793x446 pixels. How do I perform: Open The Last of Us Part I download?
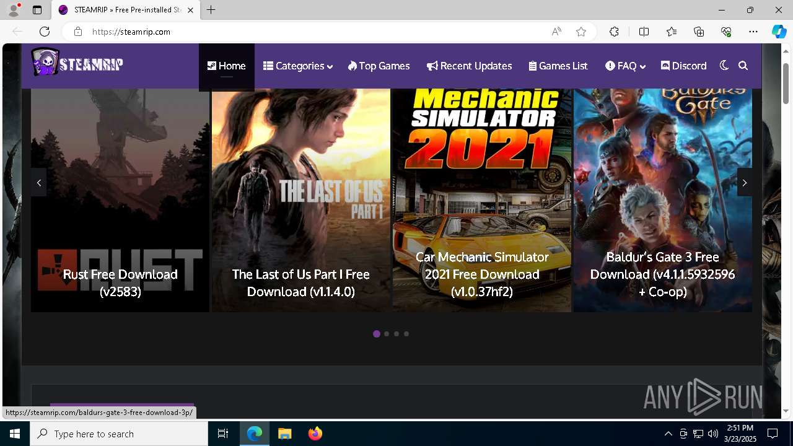pos(301,282)
